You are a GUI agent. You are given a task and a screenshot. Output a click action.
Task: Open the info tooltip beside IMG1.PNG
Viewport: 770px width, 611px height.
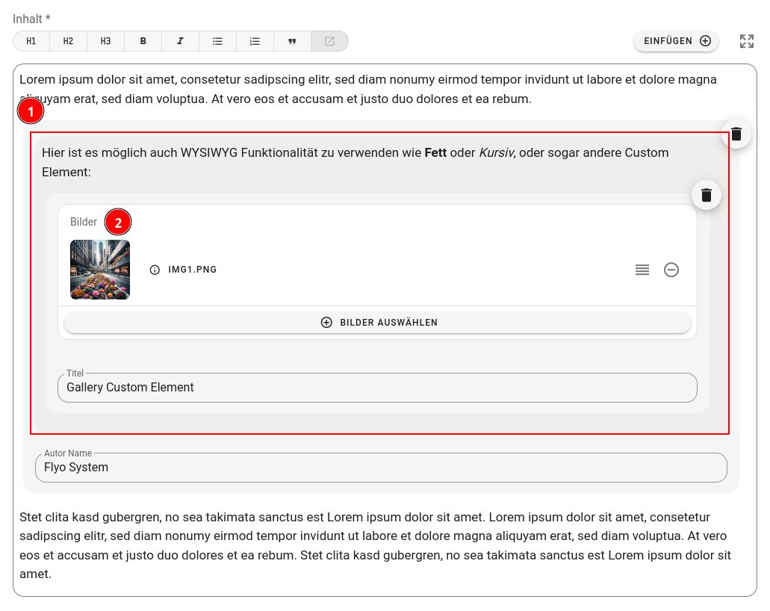(x=155, y=270)
